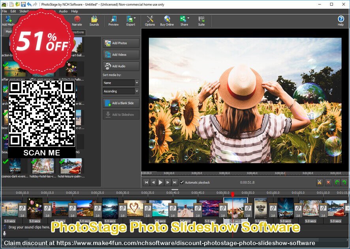Click the 'Drag your sound clips here.' text
Image resolution: width=350 pixels, height=249 pixels.
tap(29, 227)
